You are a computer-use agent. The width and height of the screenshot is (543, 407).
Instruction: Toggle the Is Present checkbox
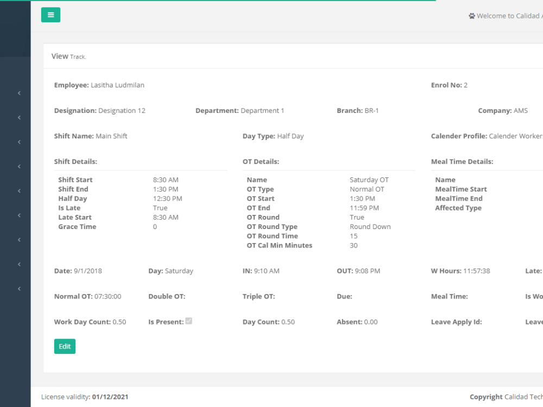click(189, 321)
